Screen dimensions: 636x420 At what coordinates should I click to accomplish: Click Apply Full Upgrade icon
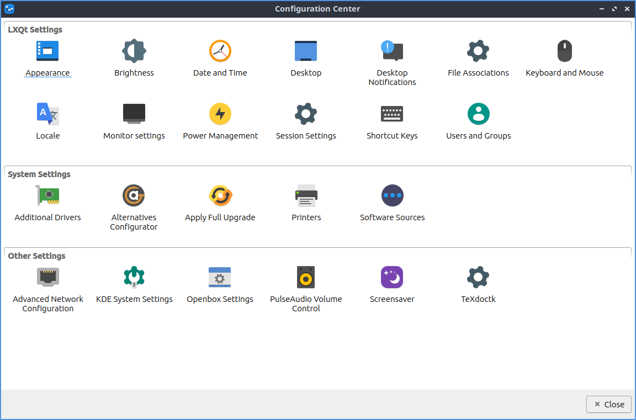220,196
